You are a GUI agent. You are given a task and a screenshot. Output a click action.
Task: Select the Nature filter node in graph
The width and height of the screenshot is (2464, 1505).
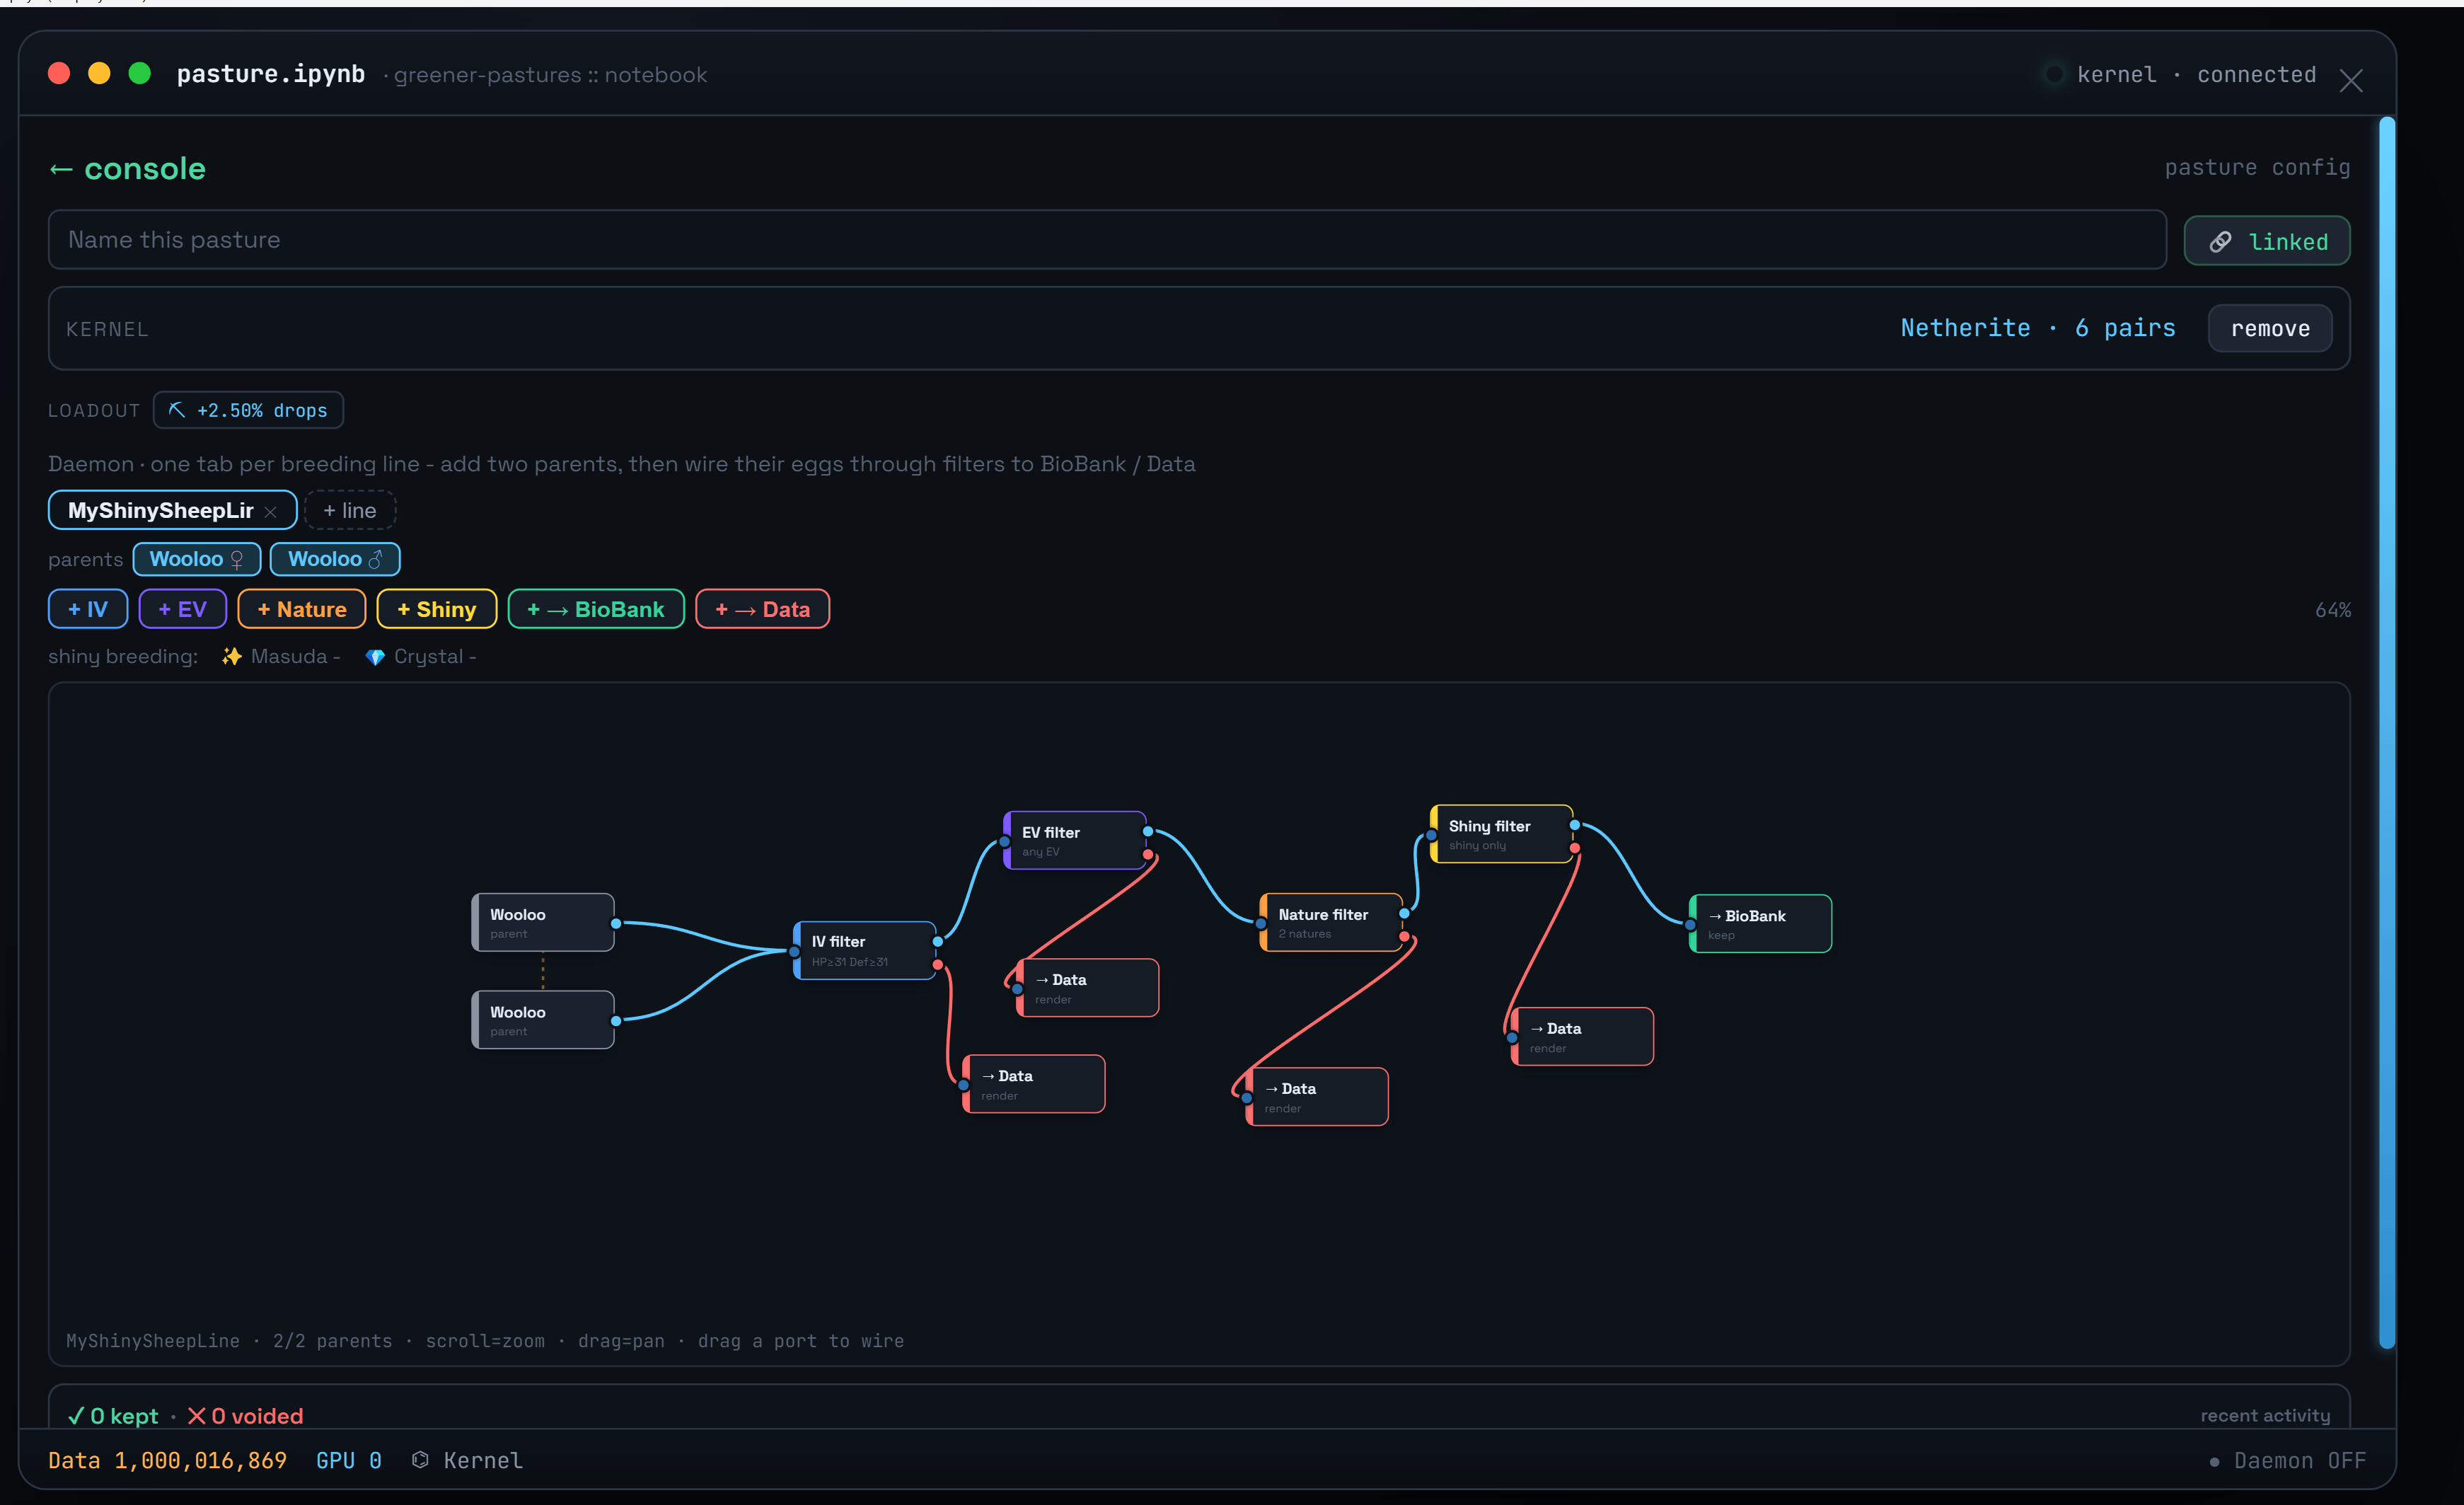click(1331, 922)
